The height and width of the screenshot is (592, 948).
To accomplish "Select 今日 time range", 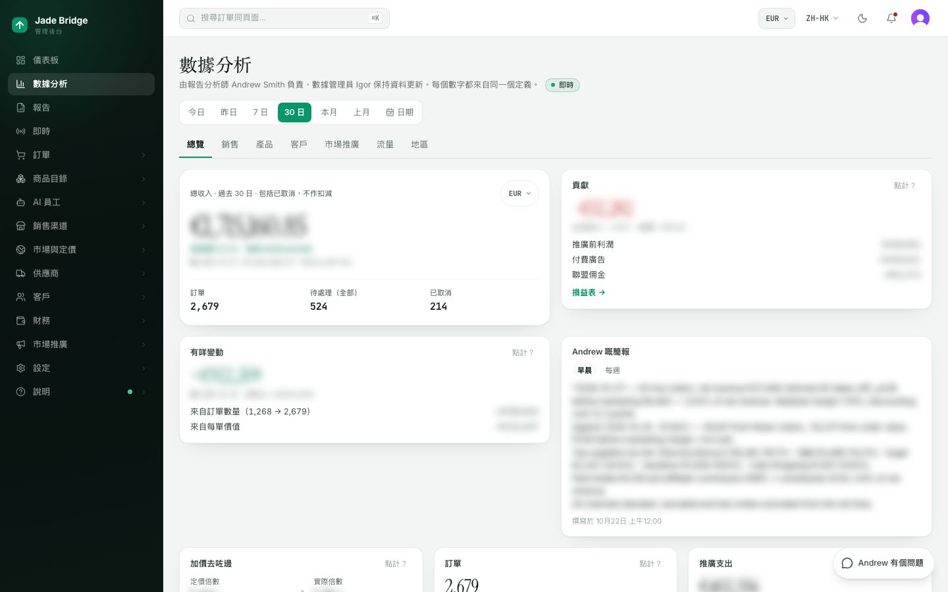I will [x=196, y=112].
